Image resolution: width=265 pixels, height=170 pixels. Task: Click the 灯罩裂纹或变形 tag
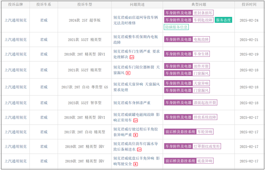click(x=207, y=146)
